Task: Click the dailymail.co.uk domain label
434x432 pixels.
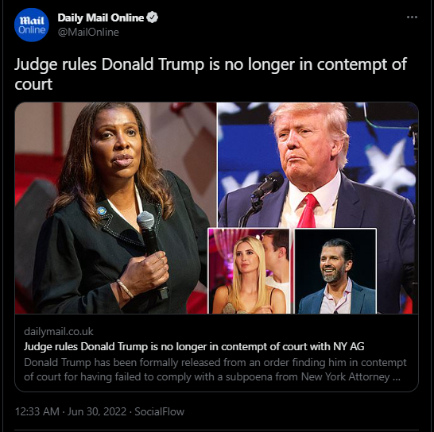Action: (59, 331)
